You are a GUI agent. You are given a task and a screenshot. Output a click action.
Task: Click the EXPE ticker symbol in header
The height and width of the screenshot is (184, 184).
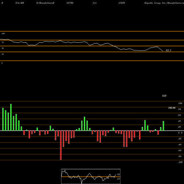tap(122, 3)
